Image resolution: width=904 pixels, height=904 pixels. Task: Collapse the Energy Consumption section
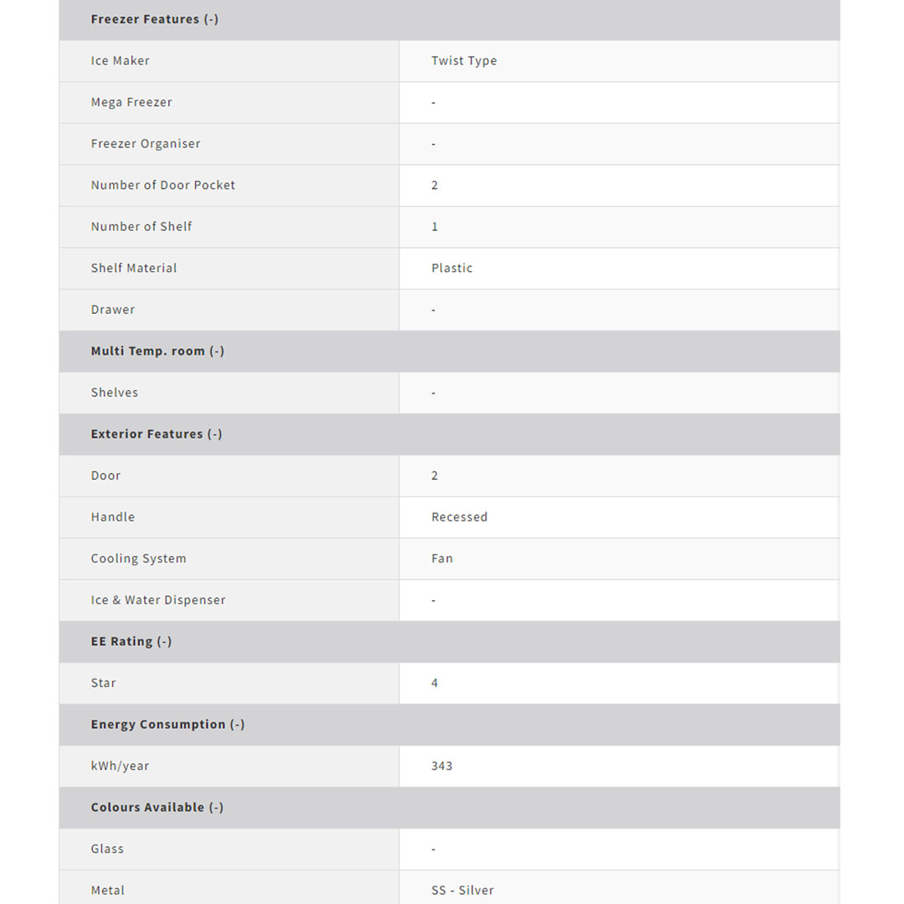click(x=167, y=725)
